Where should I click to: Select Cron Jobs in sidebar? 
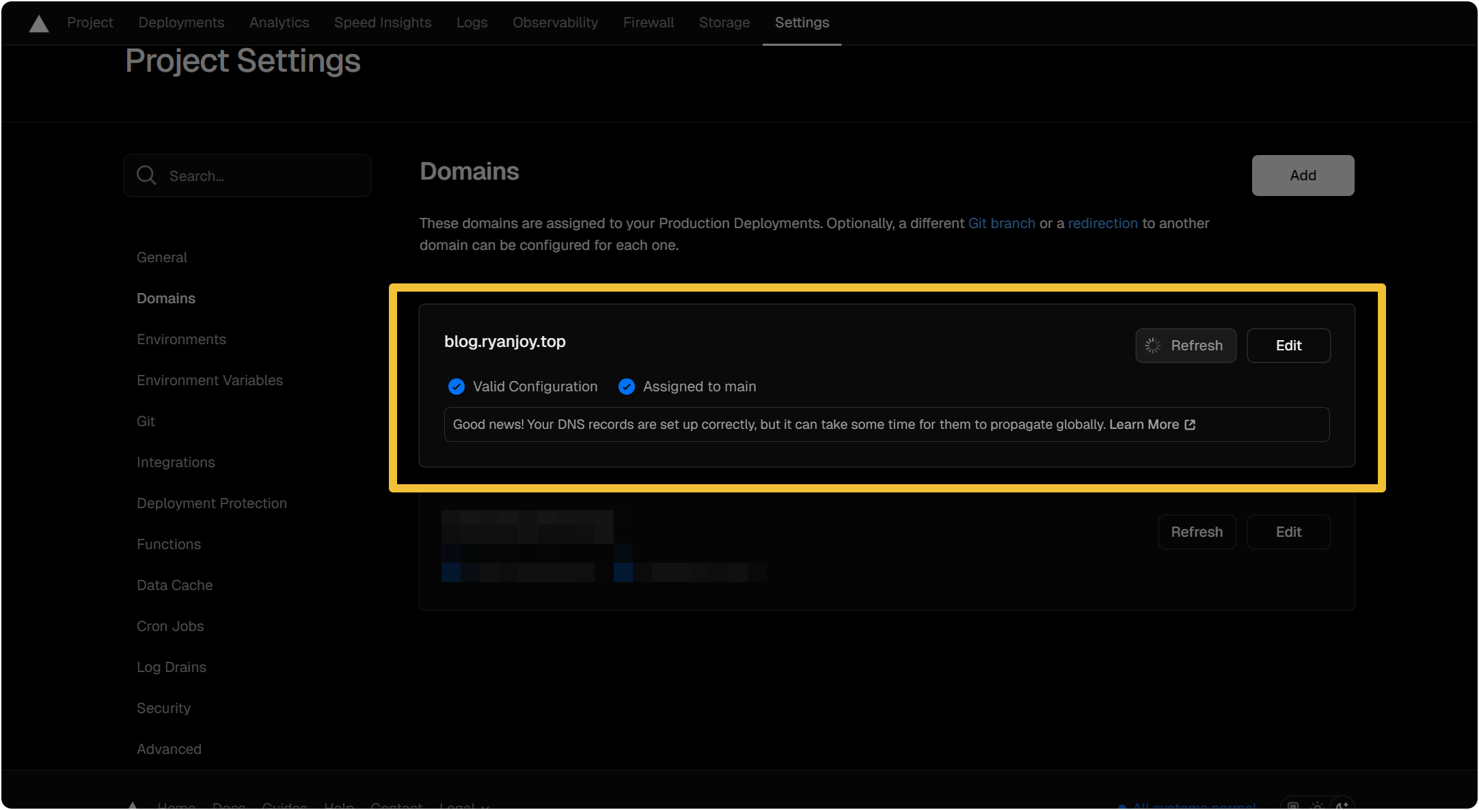pyautogui.click(x=169, y=626)
